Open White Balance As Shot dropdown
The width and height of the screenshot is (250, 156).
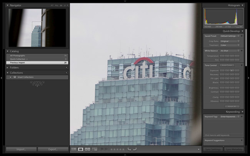(x=230, y=51)
